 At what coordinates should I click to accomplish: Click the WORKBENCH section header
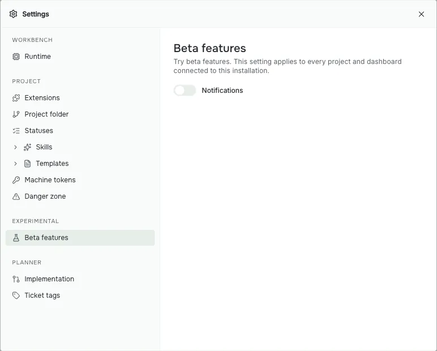(32, 40)
